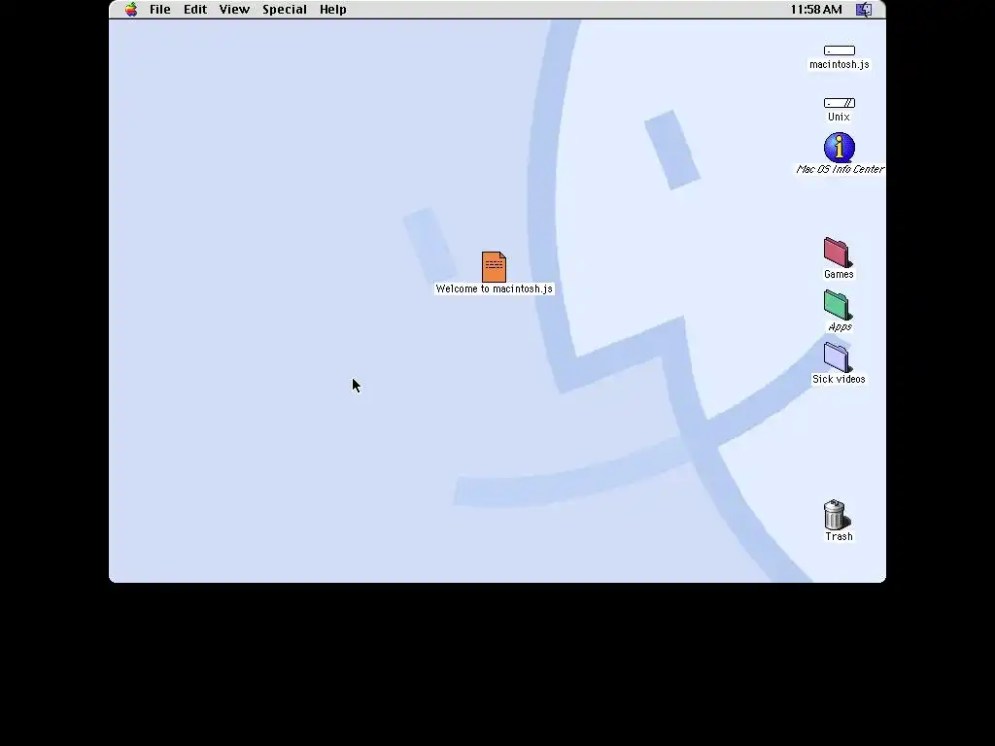The image size is (995, 746).
Task: Click the "Sick videos" folder label
Action: pyautogui.click(x=839, y=379)
